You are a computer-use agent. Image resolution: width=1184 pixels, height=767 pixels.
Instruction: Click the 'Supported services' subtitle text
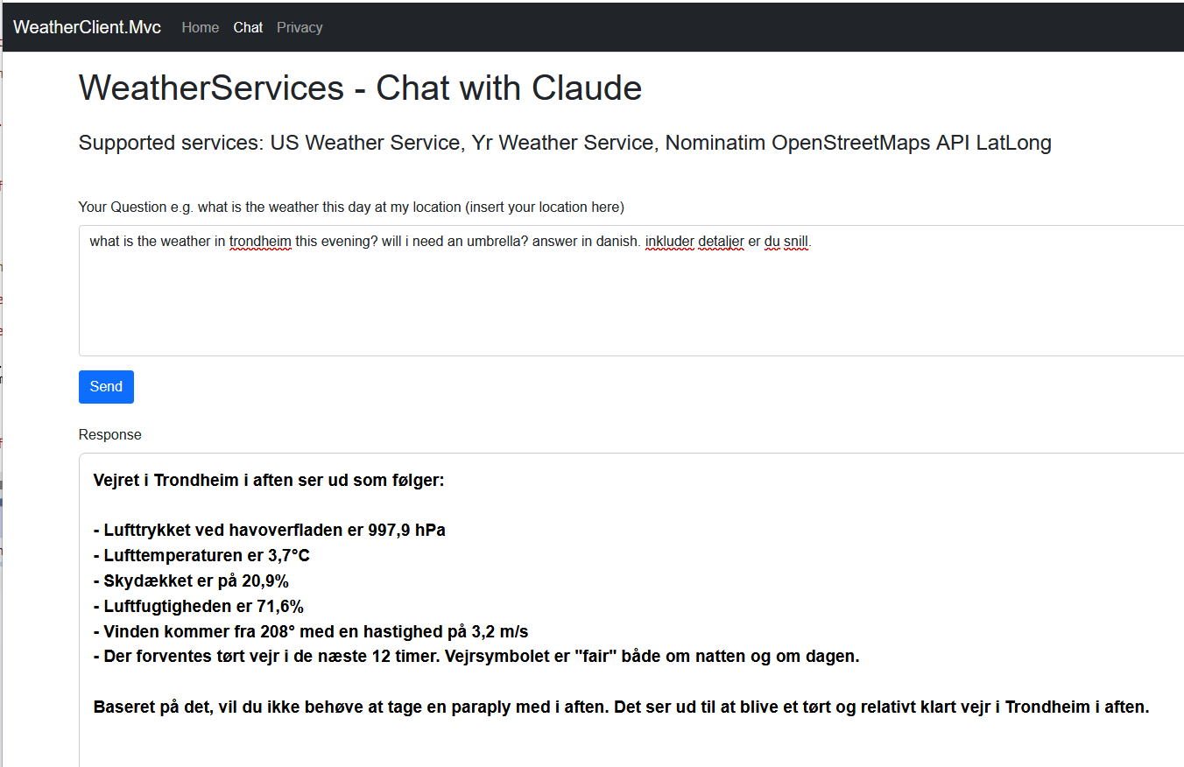pos(565,143)
